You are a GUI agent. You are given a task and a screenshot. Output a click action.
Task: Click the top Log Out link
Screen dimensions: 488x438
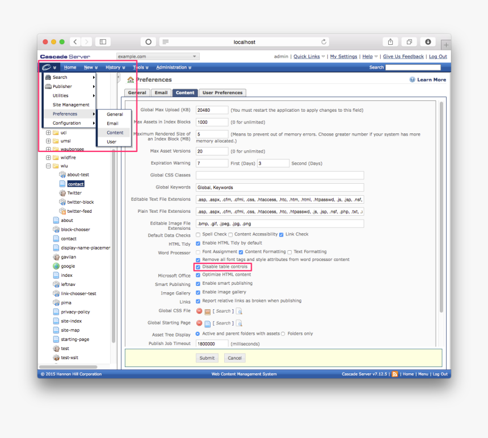(438, 56)
